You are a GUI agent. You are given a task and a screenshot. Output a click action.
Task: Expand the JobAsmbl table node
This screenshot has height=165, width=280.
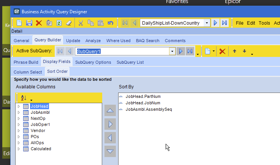(x=19, y=113)
